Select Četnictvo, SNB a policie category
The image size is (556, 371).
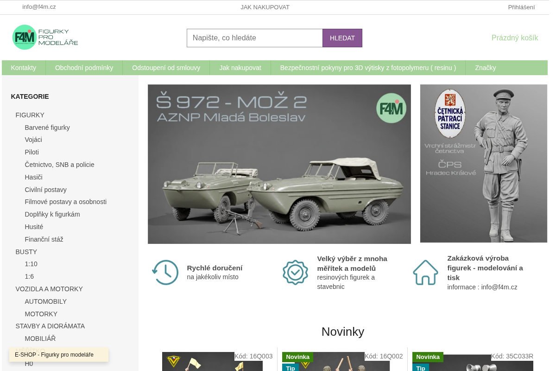(60, 165)
